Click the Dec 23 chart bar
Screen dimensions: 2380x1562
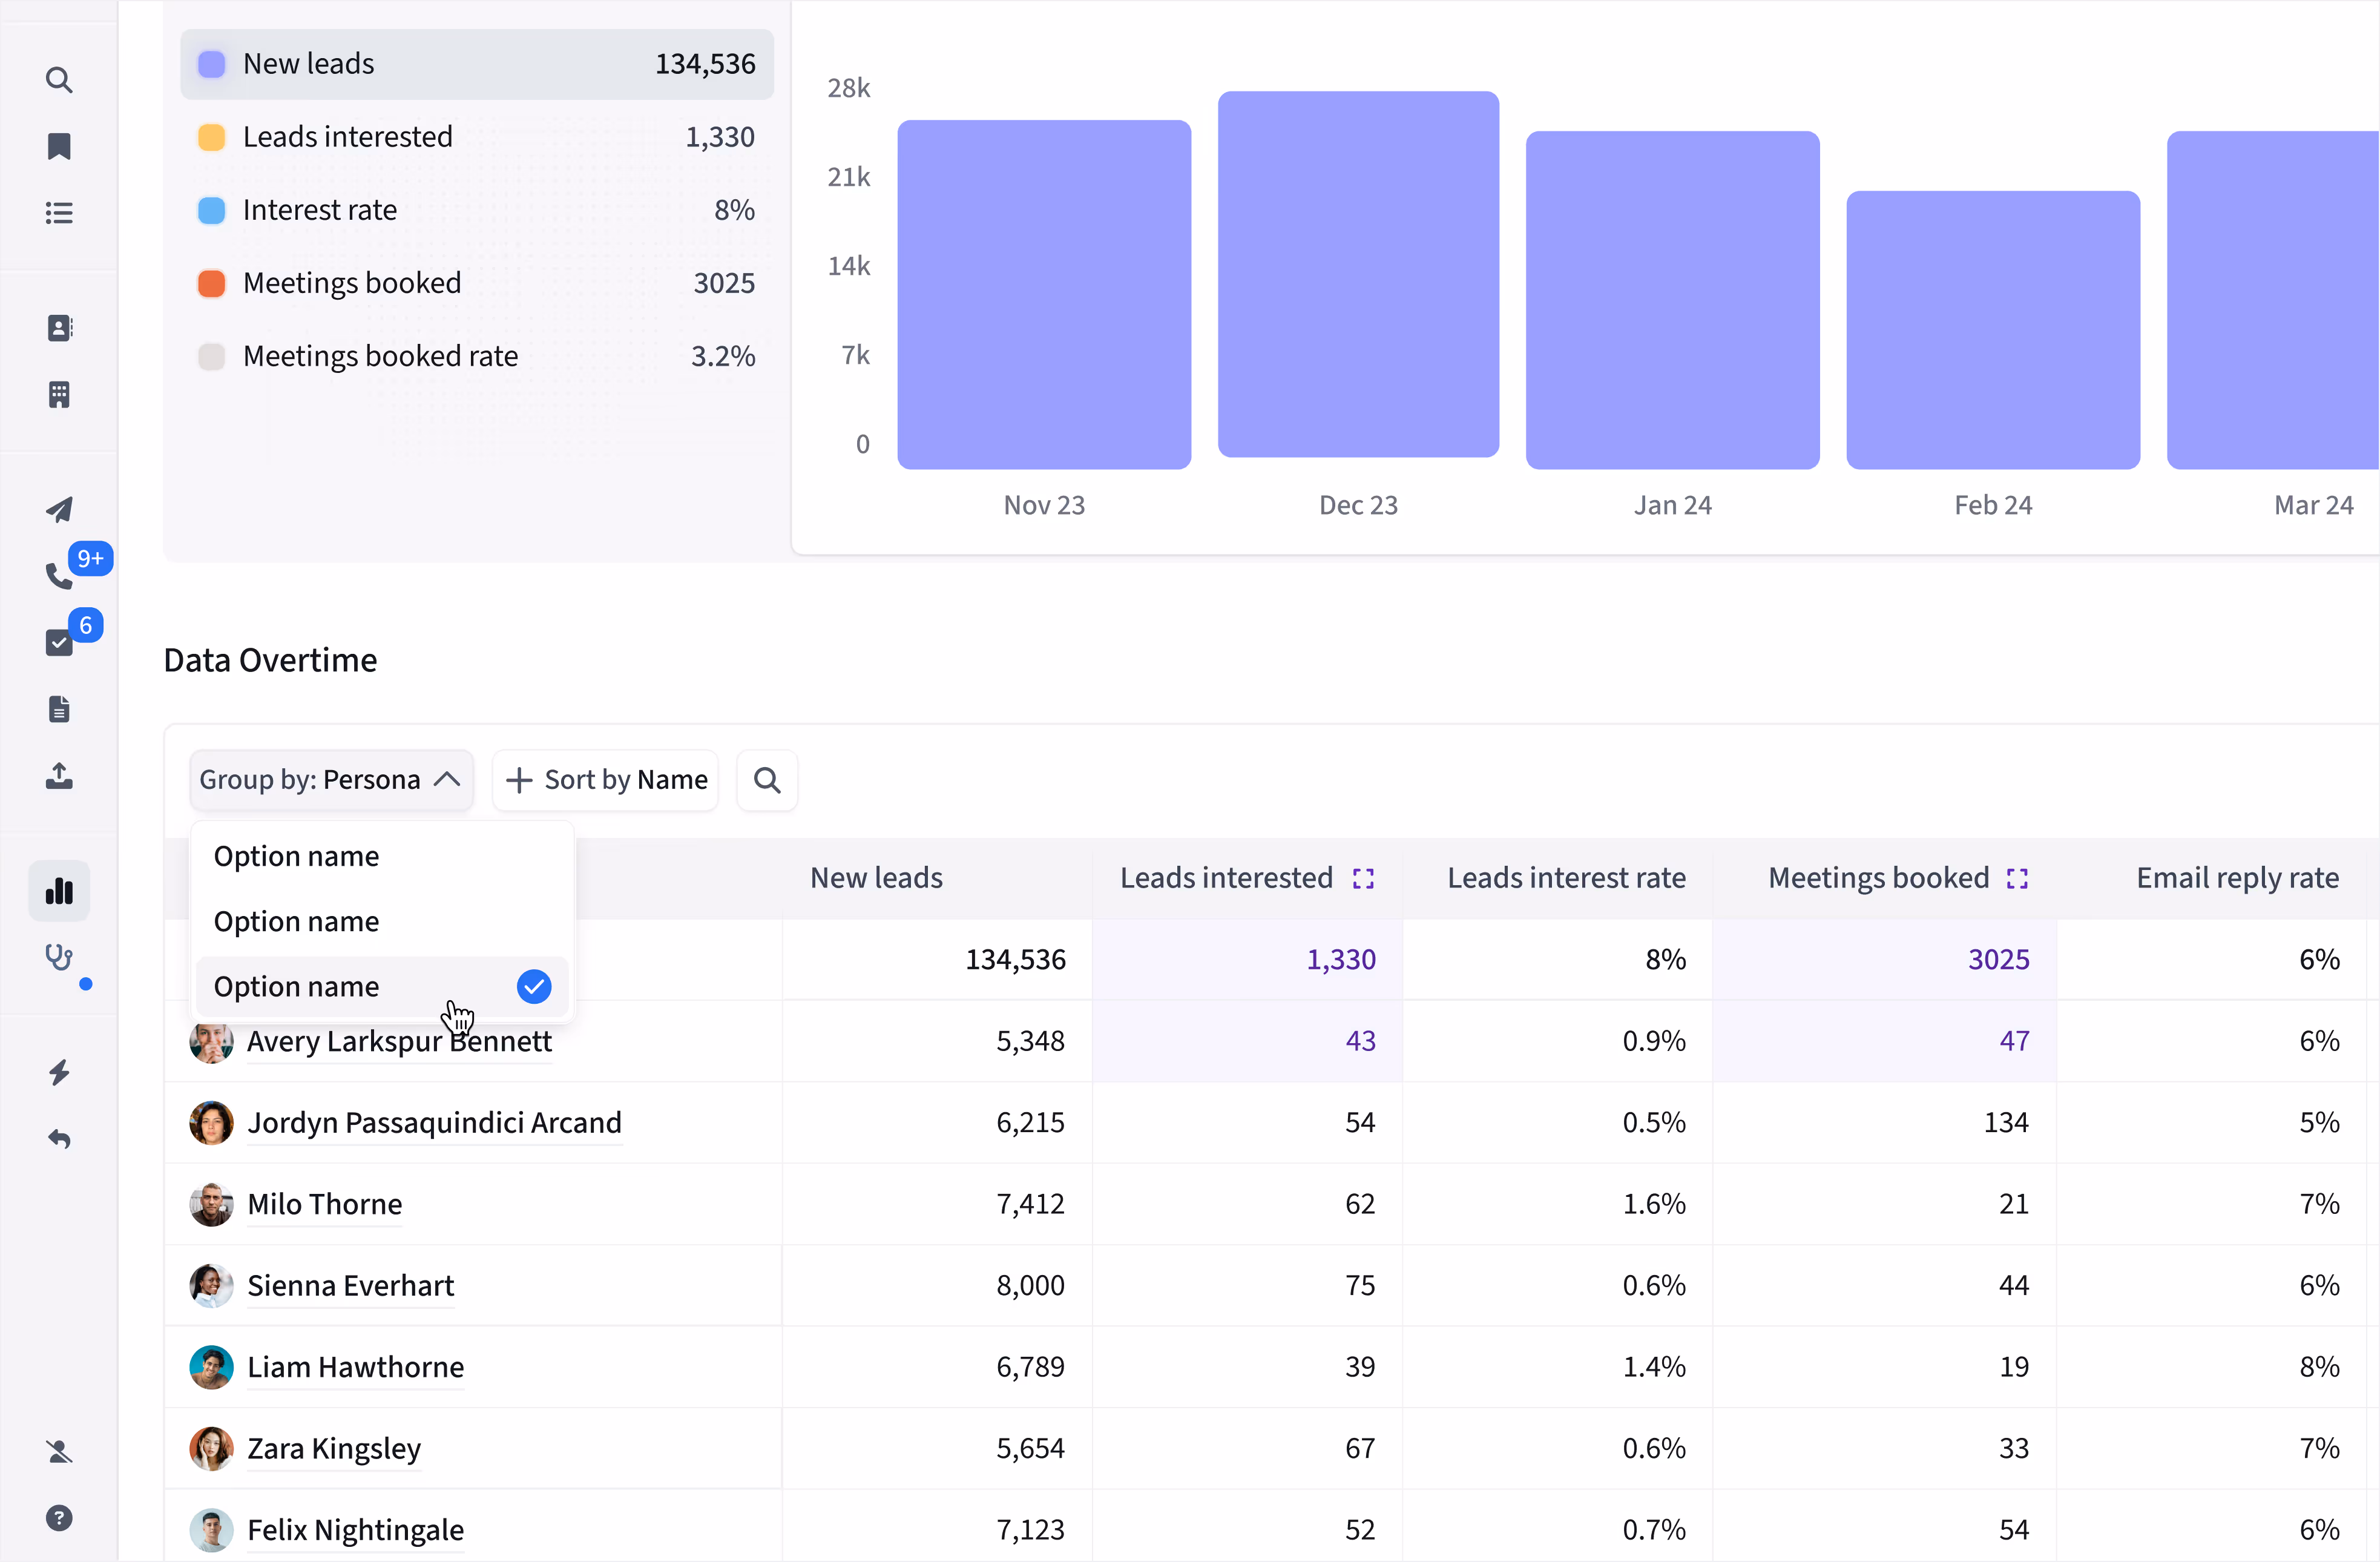coord(1358,274)
